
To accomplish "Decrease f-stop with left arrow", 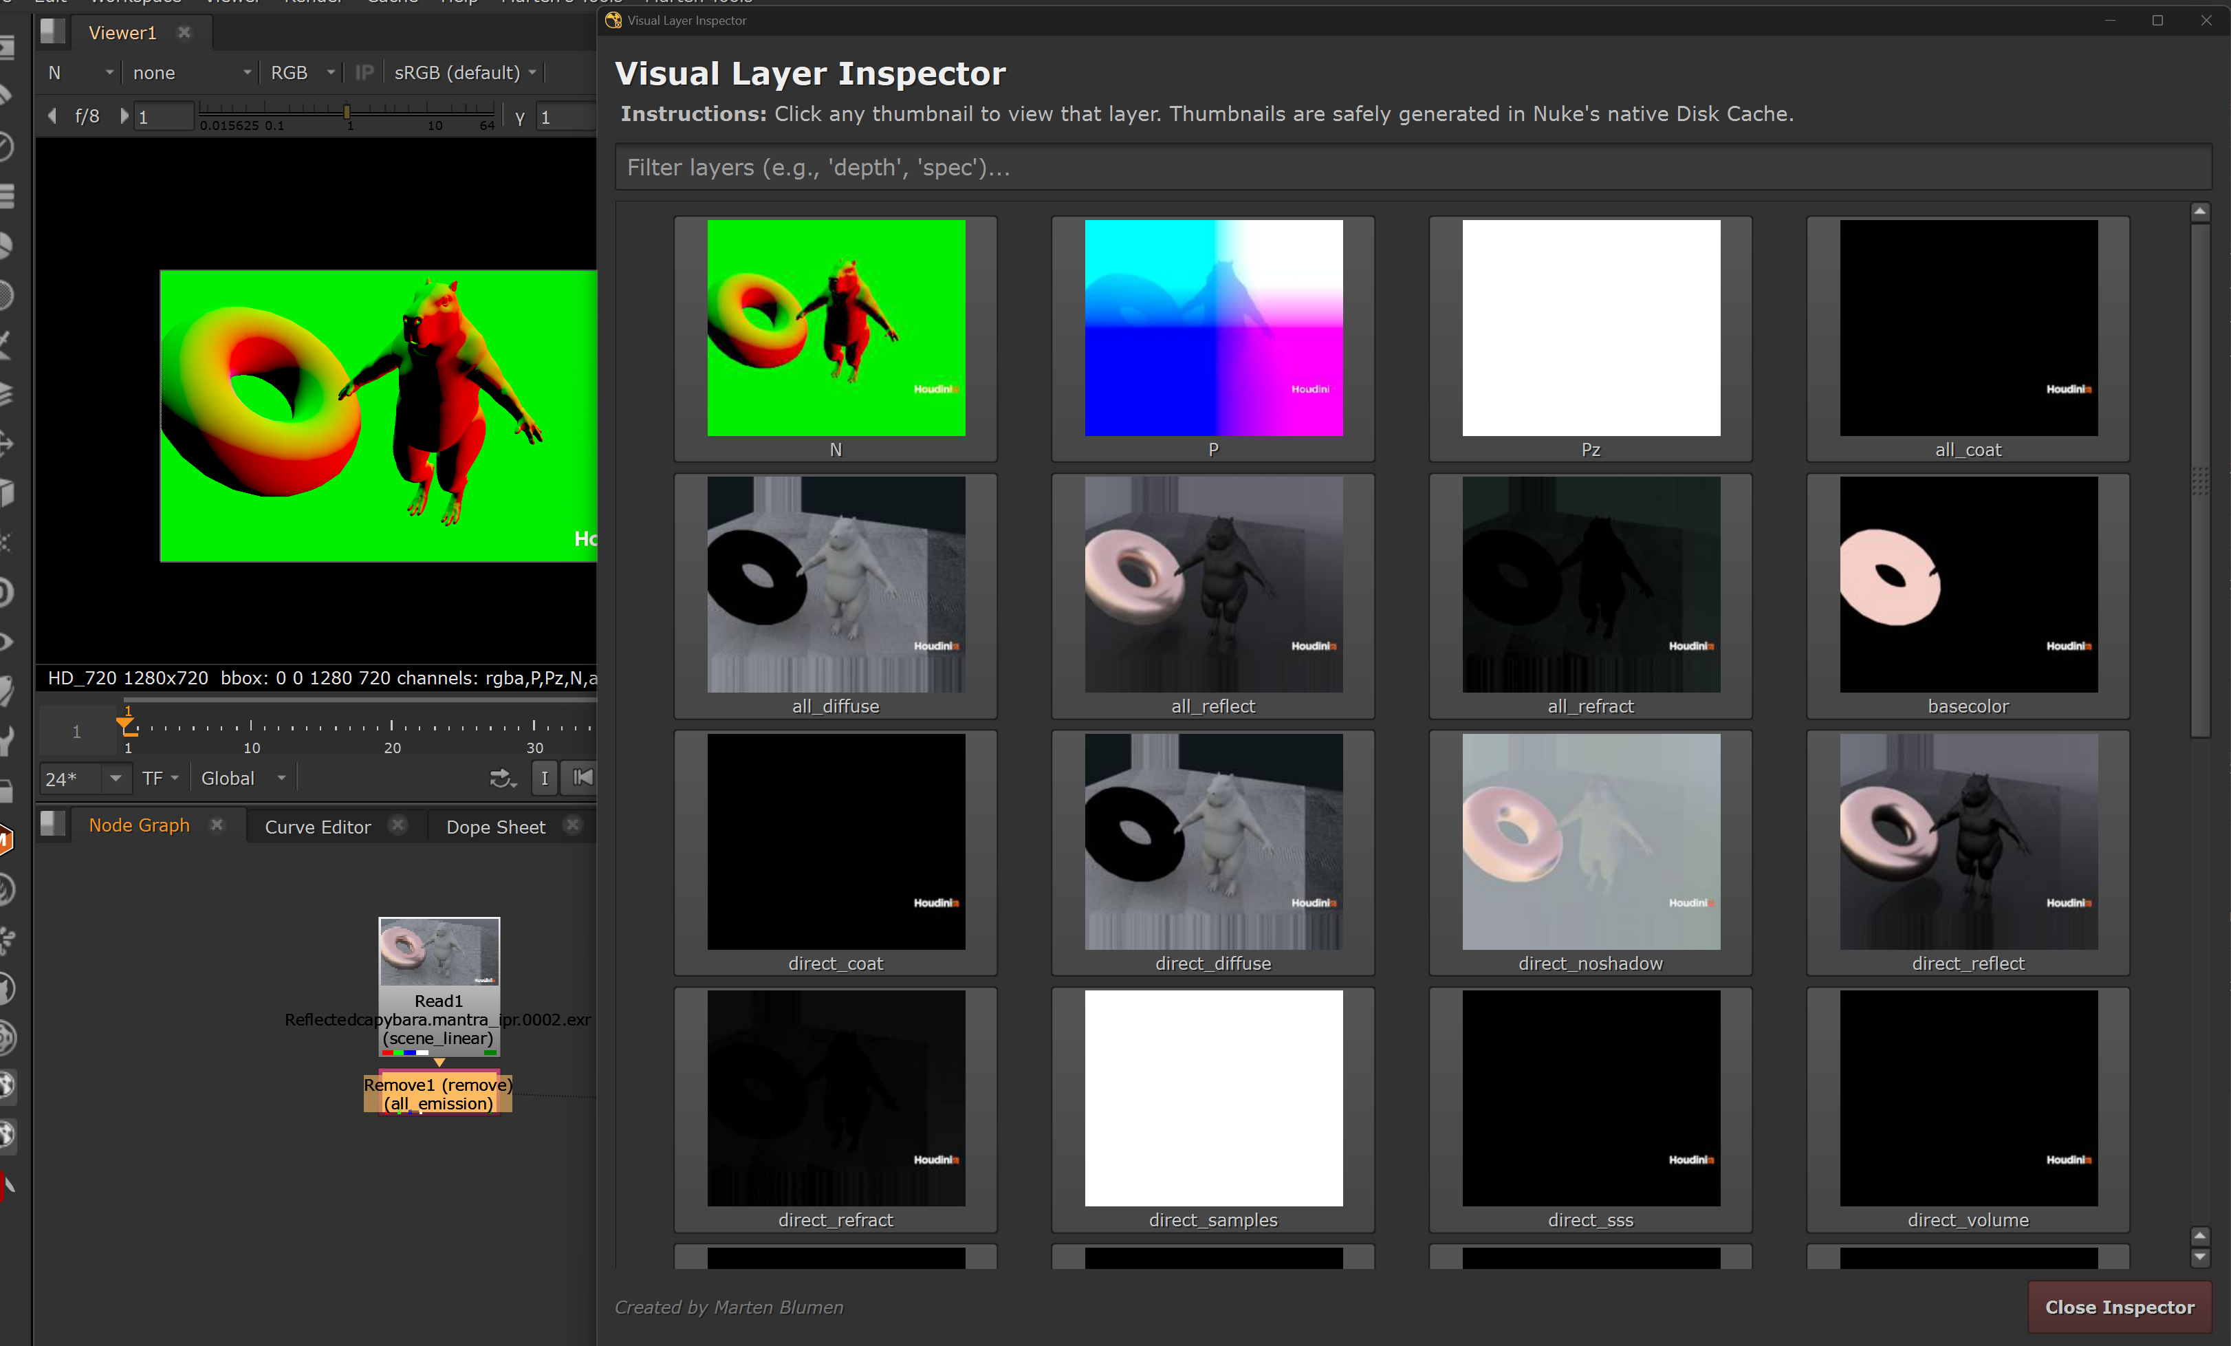I will [x=52, y=116].
